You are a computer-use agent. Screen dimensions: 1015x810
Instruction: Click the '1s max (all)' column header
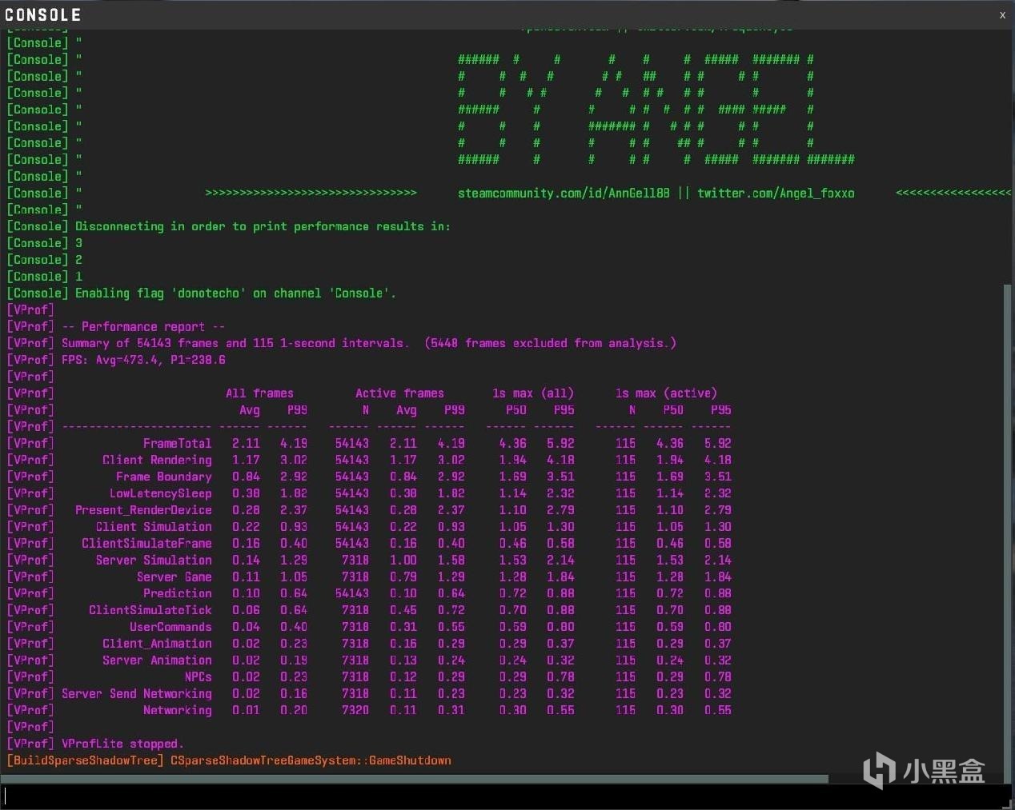[533, 393]
